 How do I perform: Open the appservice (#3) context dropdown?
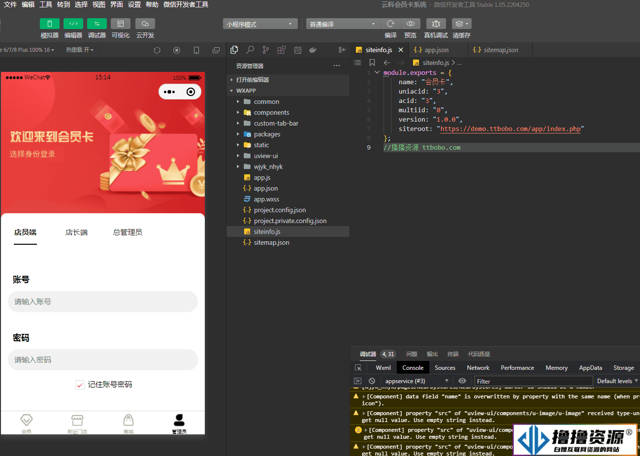pyautogui.click(x=416, y=381)
